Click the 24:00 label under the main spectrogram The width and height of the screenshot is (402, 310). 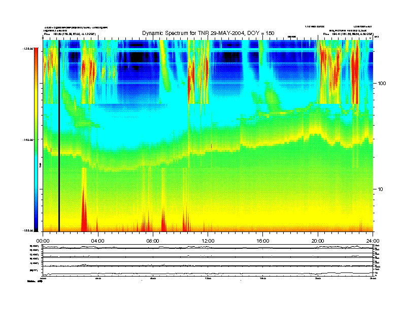[x=373, y=241]
